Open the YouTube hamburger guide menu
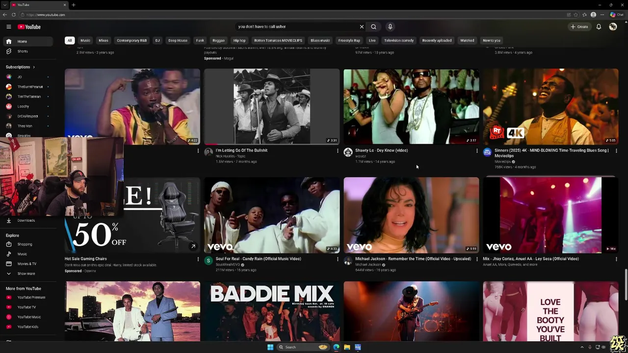Screen dimensions: 628x353 (8, 27)
